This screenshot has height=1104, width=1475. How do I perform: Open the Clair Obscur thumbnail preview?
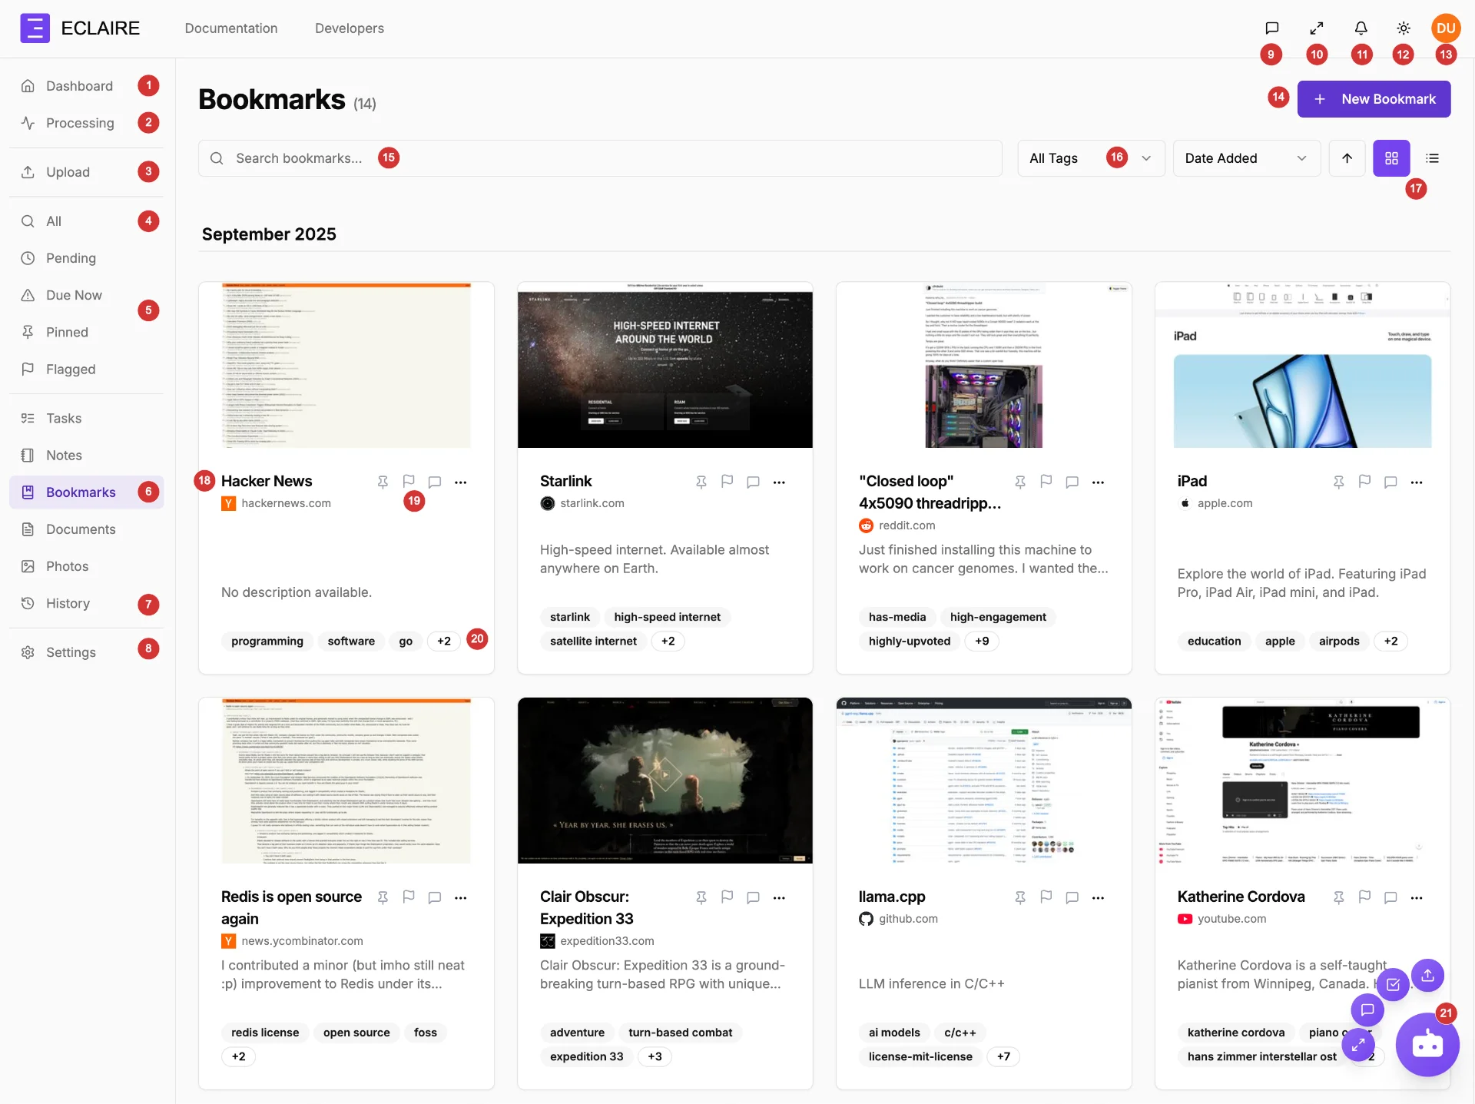(665, 780)
